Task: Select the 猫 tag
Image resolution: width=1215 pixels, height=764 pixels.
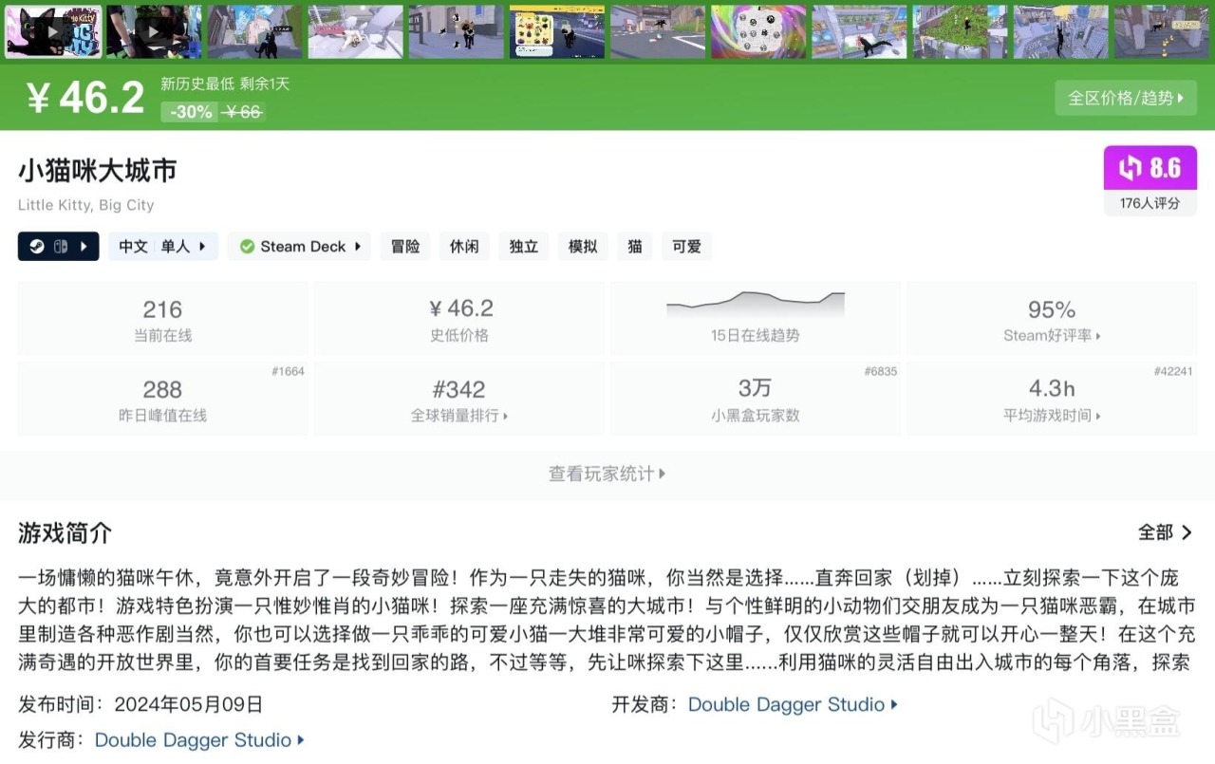Action: click(x=635, y=247)
